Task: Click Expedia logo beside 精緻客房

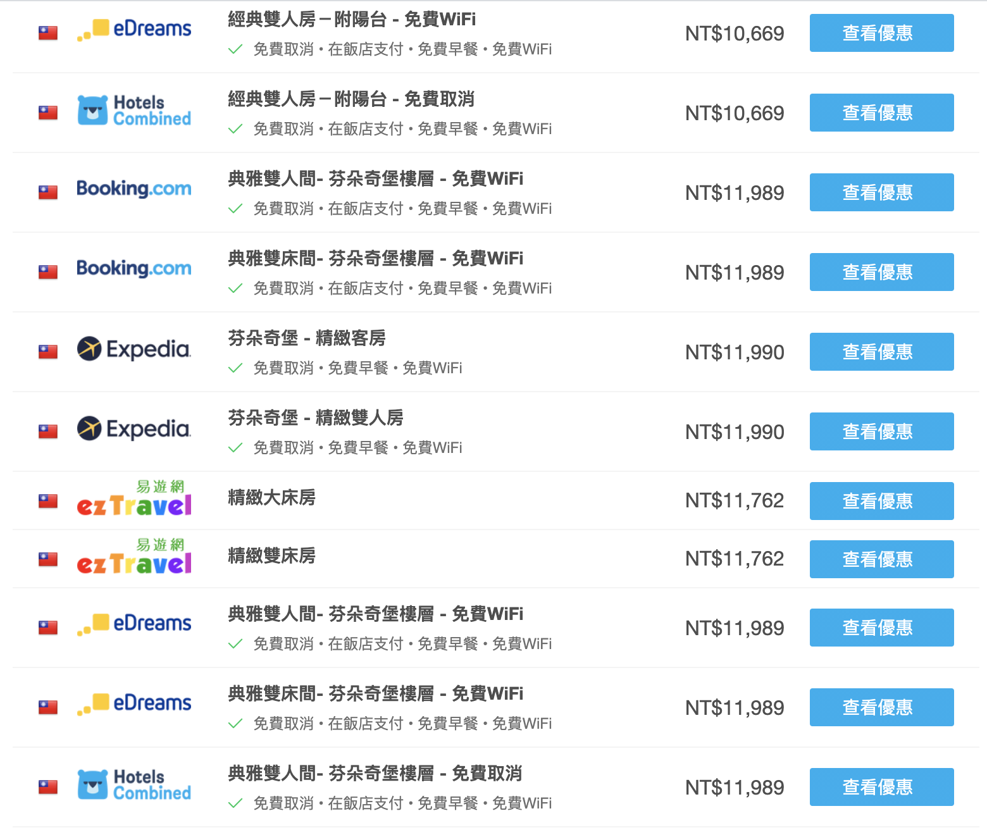Action: coord(133,349)
